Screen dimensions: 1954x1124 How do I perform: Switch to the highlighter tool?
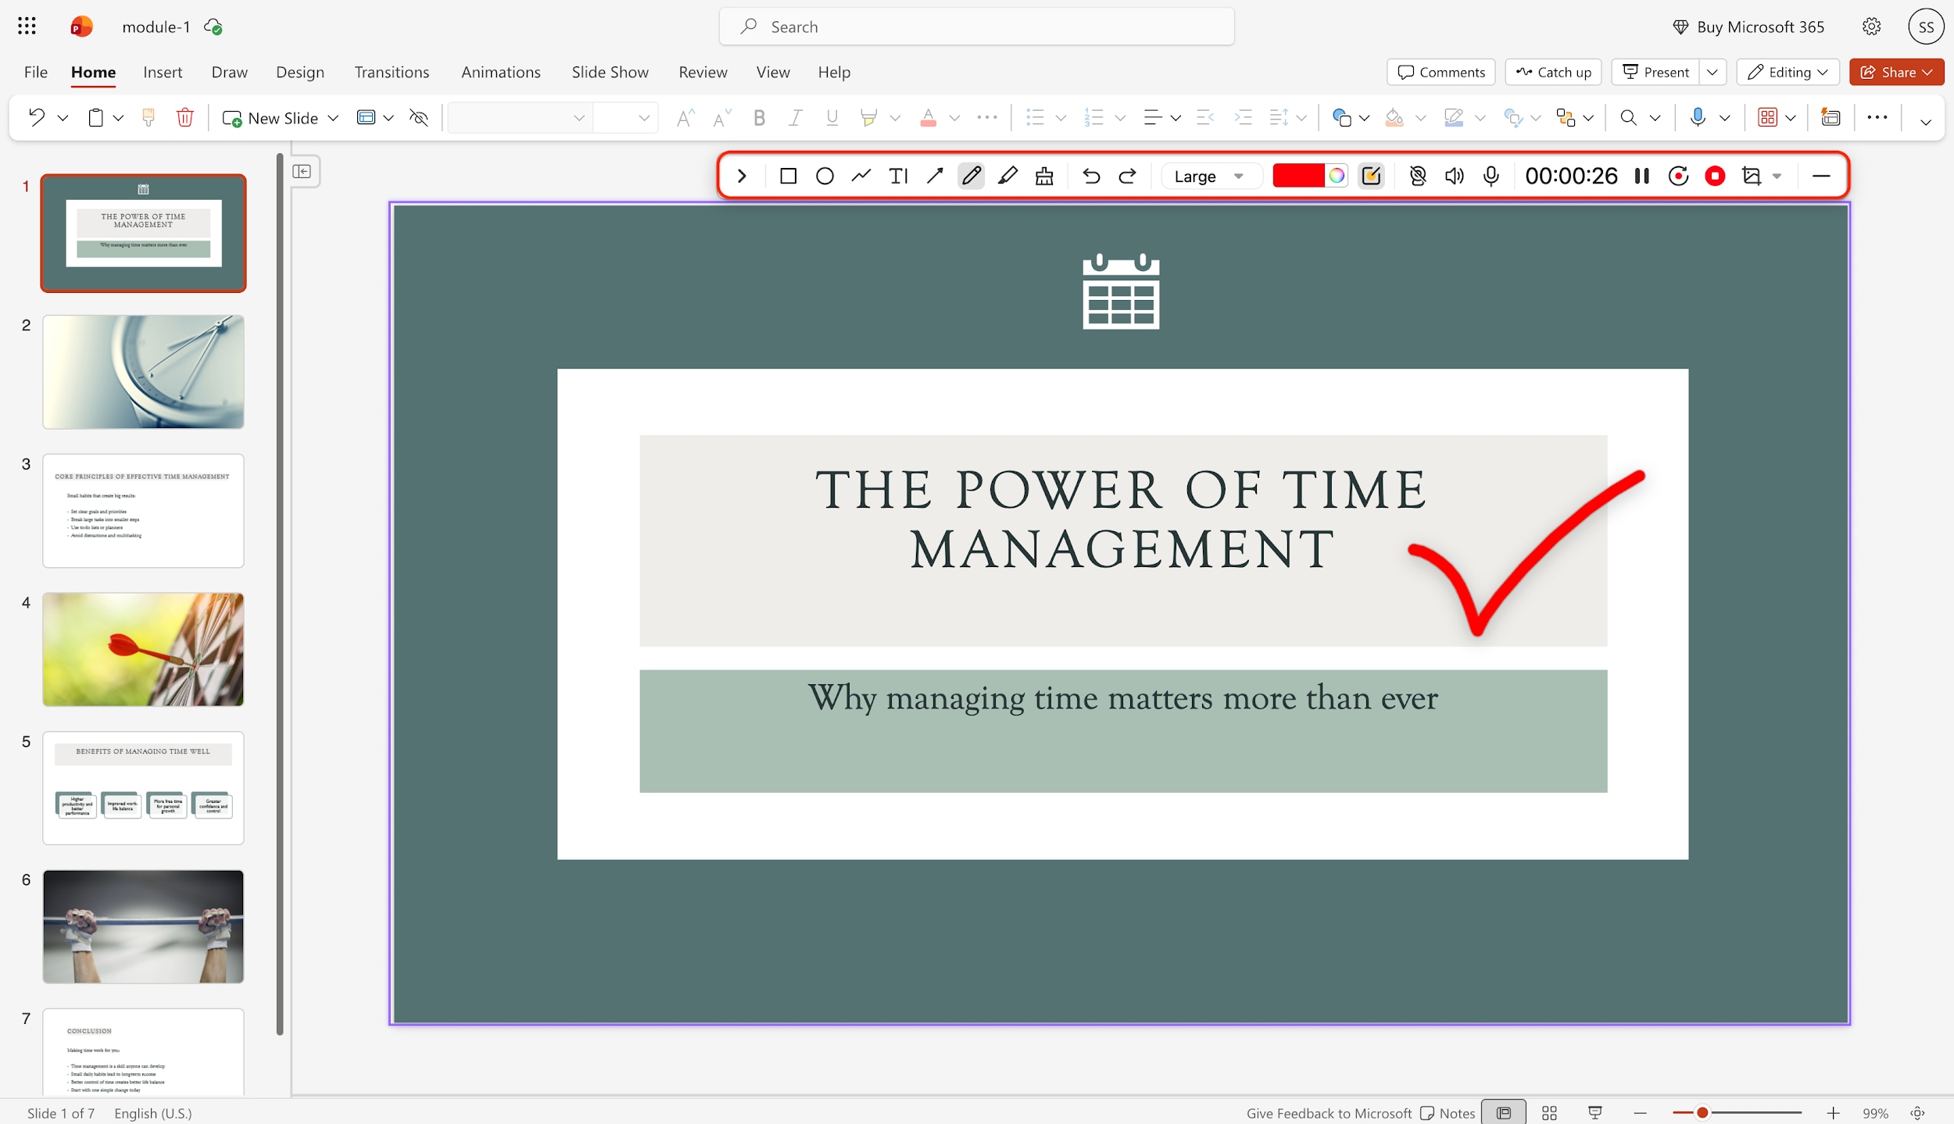pos(1007,176)
